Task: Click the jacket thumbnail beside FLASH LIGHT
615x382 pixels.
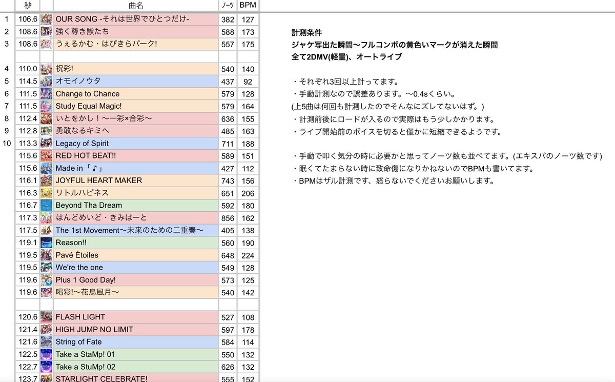Action: click(x=46, y=317)
